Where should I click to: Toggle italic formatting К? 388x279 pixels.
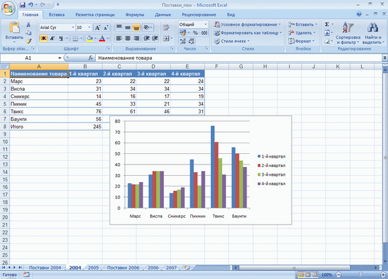[52, 38]
